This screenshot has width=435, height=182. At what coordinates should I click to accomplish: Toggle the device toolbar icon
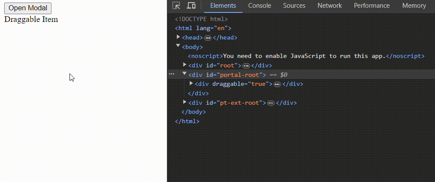(191, 6)
